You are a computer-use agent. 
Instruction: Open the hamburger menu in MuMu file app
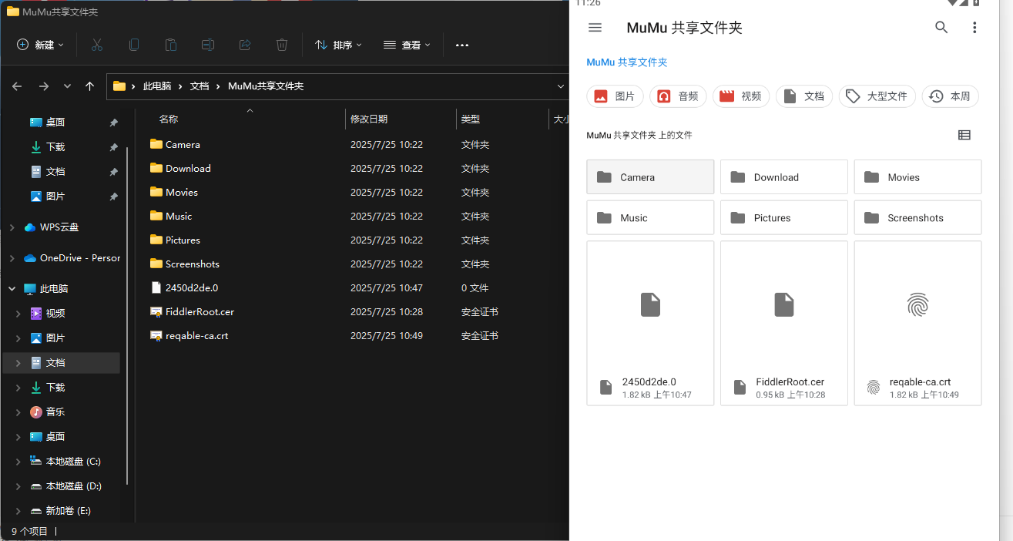595,28
